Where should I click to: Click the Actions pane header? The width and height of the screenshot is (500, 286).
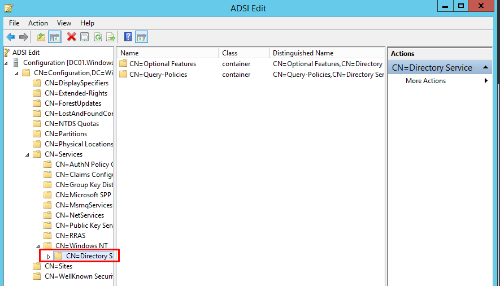pos(440,54)
